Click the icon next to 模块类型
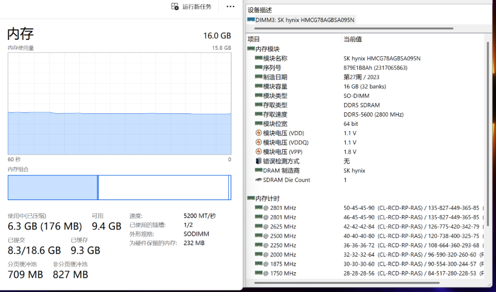 (259, 95)
